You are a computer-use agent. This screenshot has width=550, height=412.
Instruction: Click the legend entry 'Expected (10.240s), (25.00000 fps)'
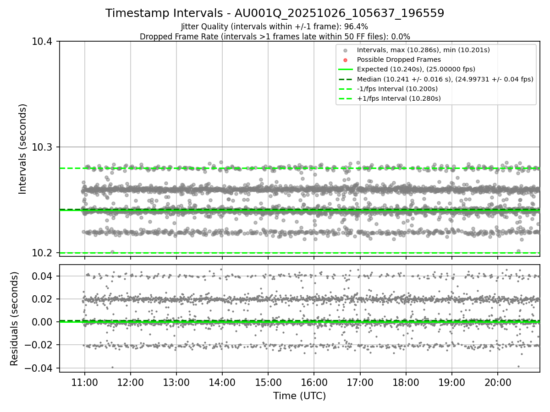416,69
